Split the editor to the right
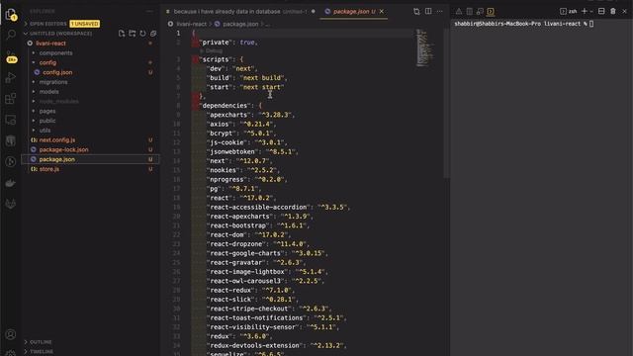This screenshot has width=633, height=356. pos(428,11)
